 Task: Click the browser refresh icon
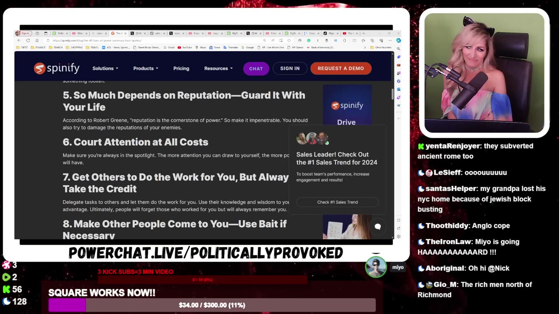pyautogui.click(x=28, y=41)
